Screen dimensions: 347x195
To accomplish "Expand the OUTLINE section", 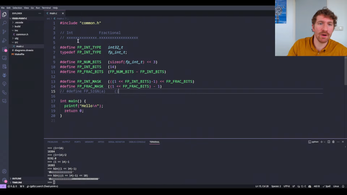I will [16, 179].
